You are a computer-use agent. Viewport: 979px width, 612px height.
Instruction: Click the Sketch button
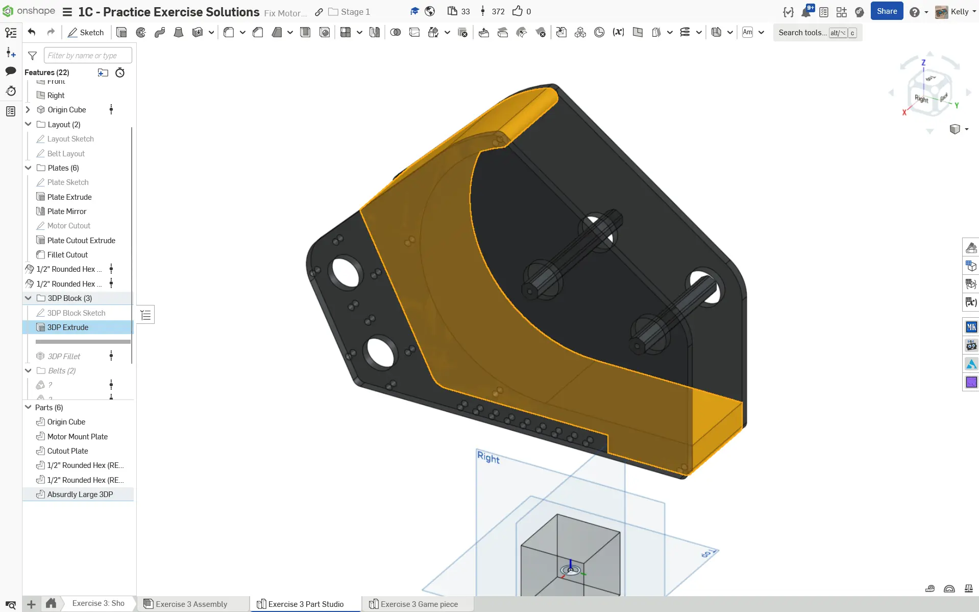pyautogui.click(x=86, y=33)
